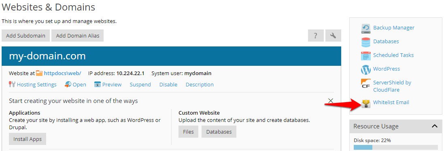Suspend the my-domain.com website
This screenshot has height=151, width=444.
(x=140, y=85)
